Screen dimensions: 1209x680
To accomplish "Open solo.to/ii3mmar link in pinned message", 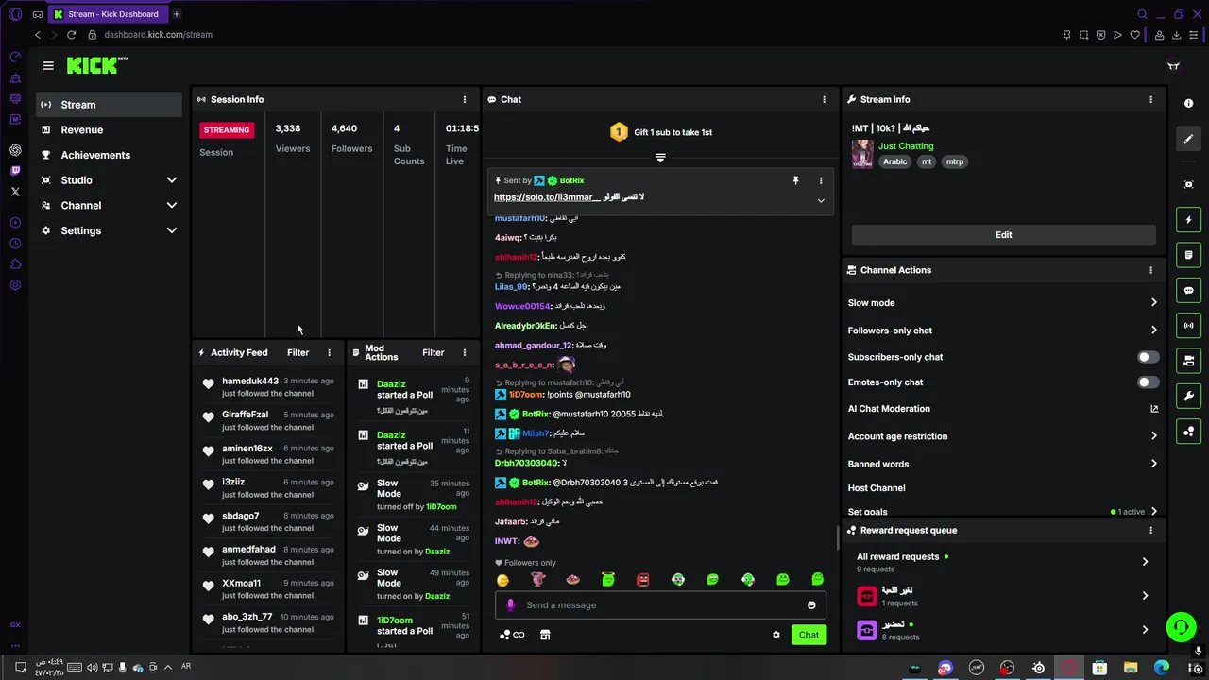I will (x=547, y=197).
